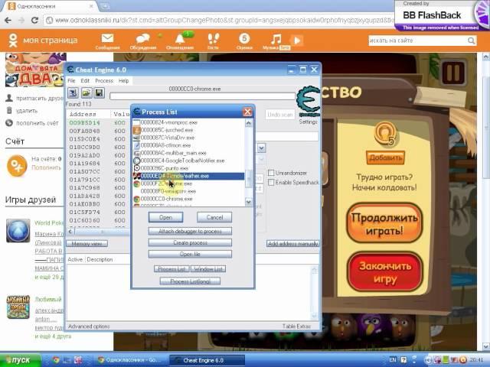The image size is (490, 367).
Task: Click the World Poker game thumbnail
Action: coord(18,231)
